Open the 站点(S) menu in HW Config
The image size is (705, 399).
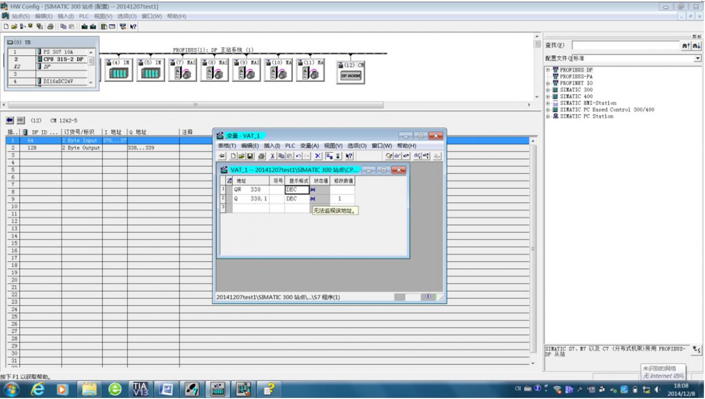click(x=21, y=17)
